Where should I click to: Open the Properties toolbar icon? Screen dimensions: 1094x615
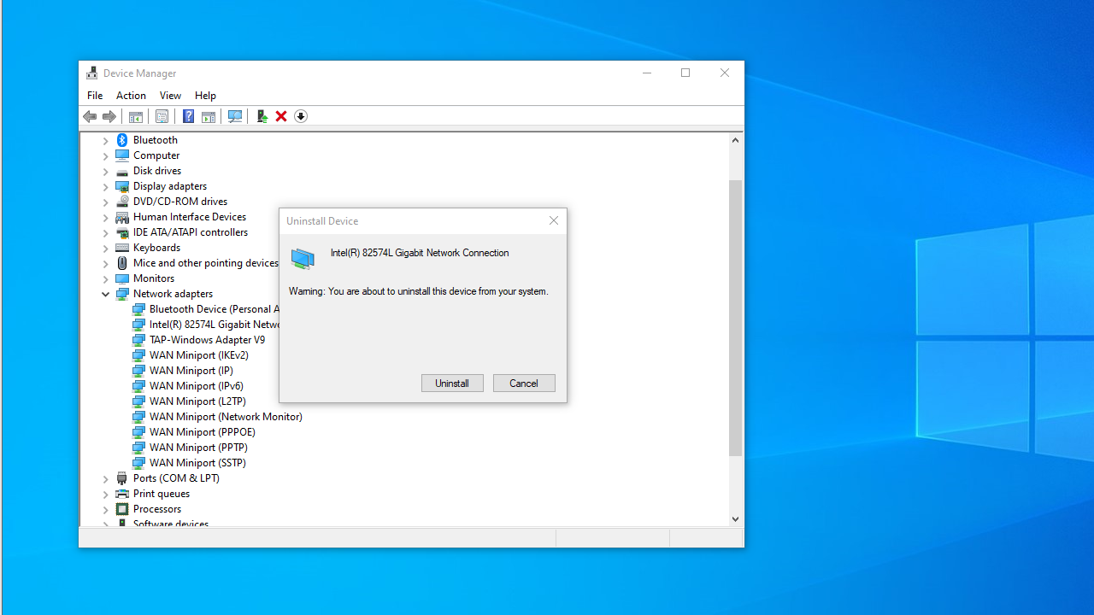tap(162, 116)
